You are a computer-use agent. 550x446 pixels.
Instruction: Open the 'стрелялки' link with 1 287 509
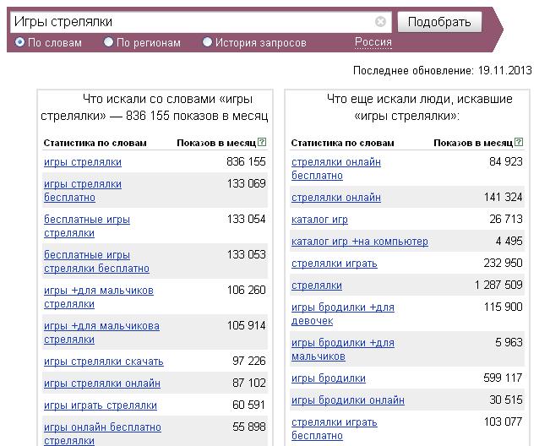click(317, 286)
